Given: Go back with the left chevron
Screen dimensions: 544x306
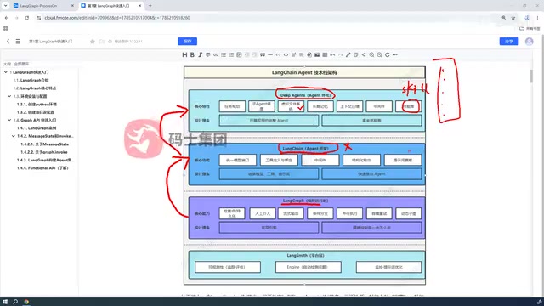Looking at the screenshot, I should tap(8, 42).
